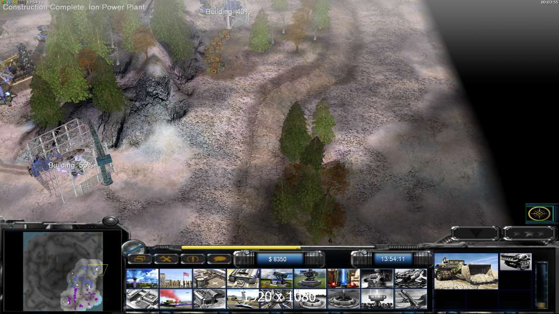
Task: Click the Construction Complete: Ion Power Plant message
Action: (x=74, y=7)
